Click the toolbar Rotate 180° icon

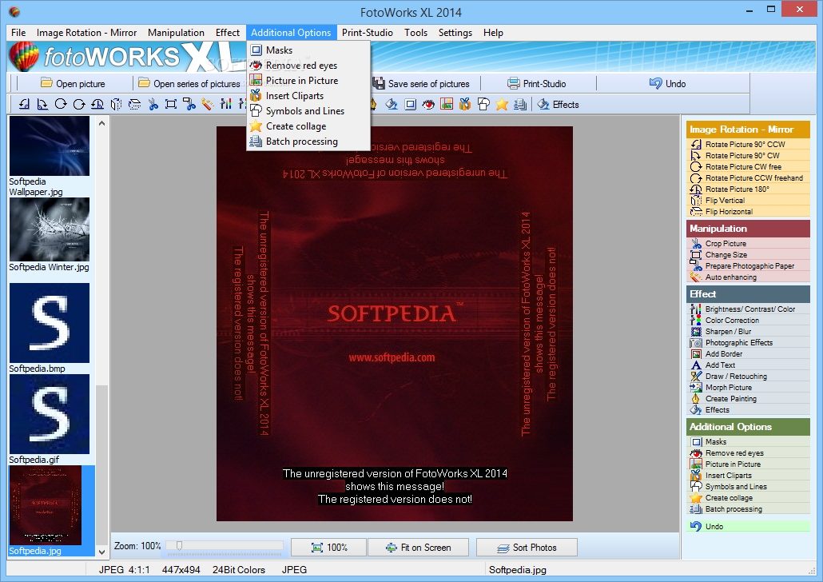[x=97, y=105]
